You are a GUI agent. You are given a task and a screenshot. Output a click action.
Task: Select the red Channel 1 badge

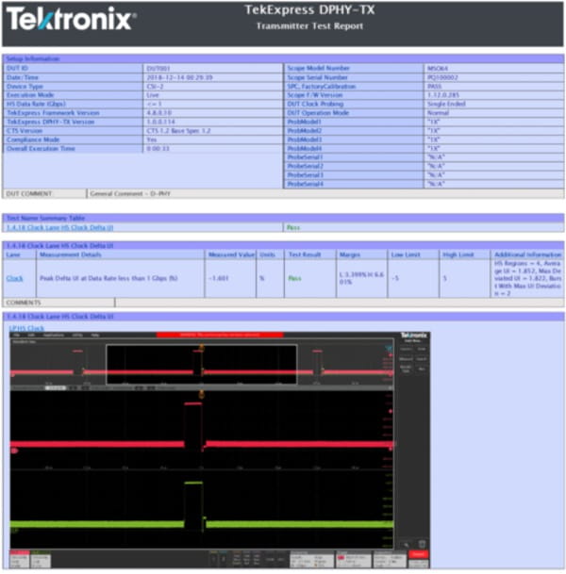(x=21, y=560)
